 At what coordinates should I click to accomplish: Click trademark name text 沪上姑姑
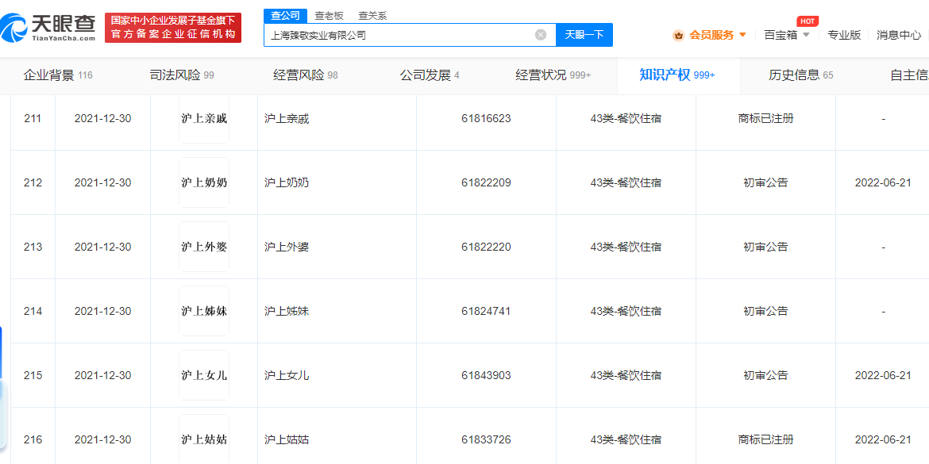point(287,439)
